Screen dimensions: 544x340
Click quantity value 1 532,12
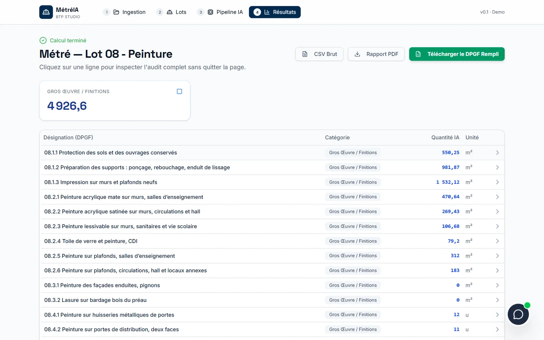[x=448, y=182]
